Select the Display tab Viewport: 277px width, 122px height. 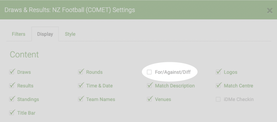click(x=45, y=34)
